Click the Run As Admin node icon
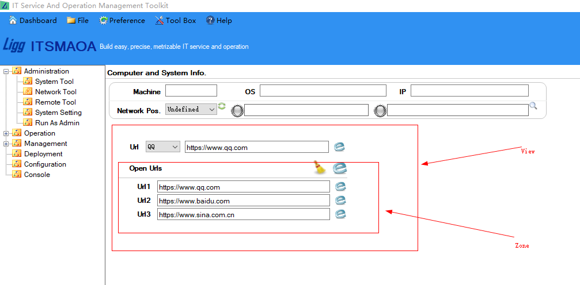Screen dimensions: 580x285 tap(28, 122)
